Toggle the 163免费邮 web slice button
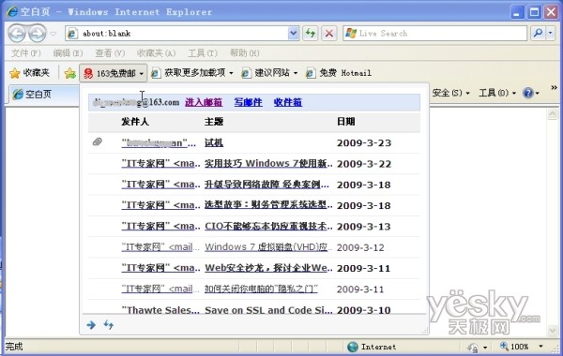The height and width of the screenshot is (356, 563). [x=114, y=73]
